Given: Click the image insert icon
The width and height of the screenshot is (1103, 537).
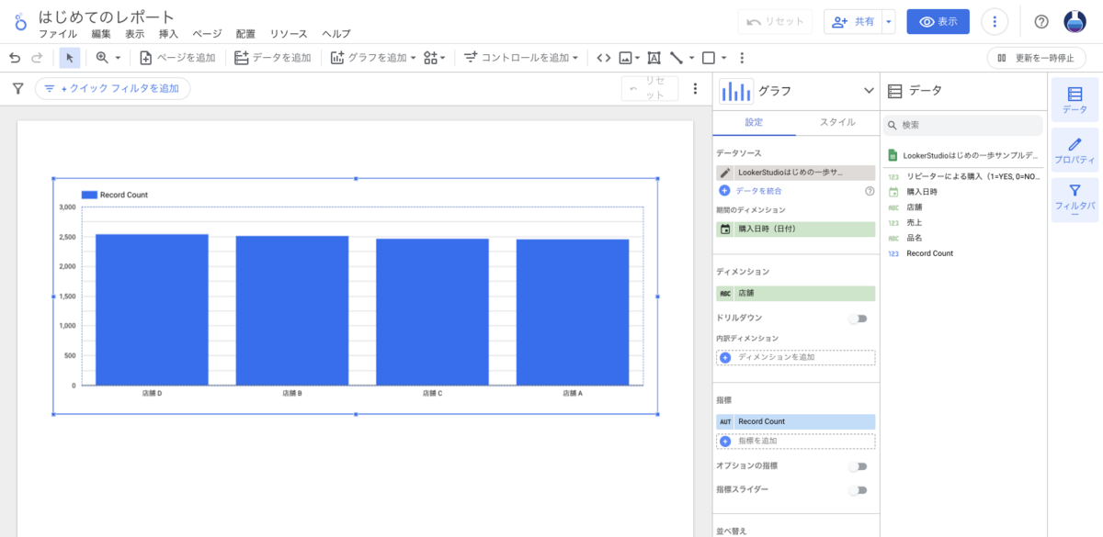Looking at the screenshot, I should pyautogui.click(x=626, y=58).
